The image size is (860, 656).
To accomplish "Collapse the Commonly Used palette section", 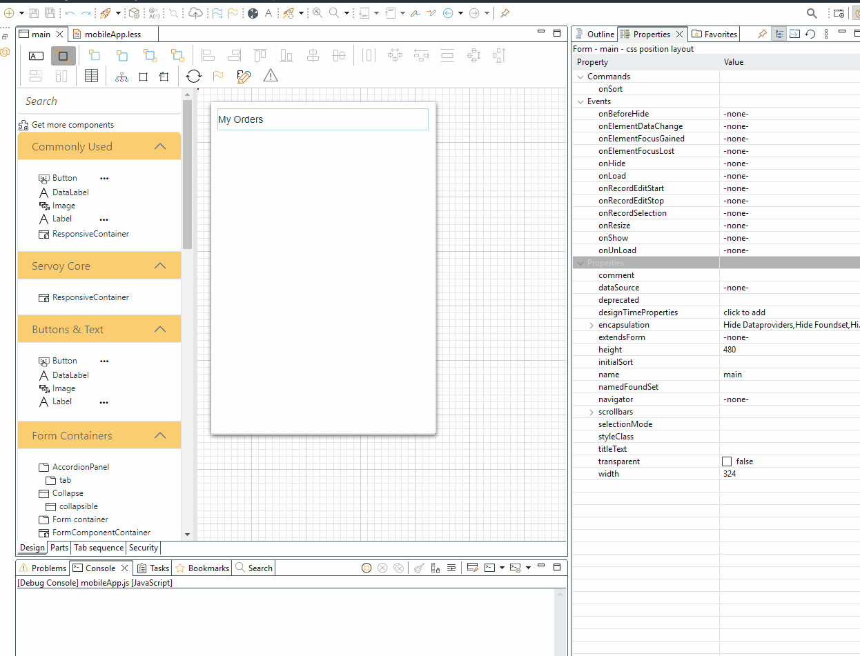I will coord(160,146).
